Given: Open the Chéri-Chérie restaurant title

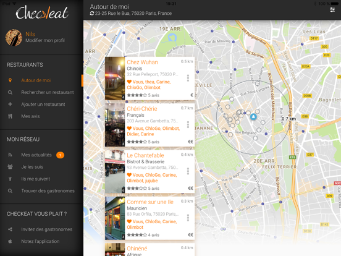Looking at the screenshot, I should [142, 109].
